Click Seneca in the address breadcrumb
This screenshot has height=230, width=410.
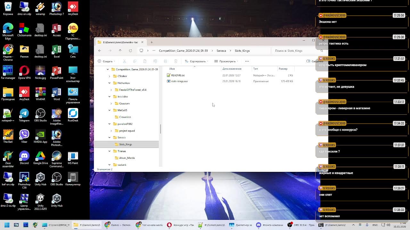point(221,50)
